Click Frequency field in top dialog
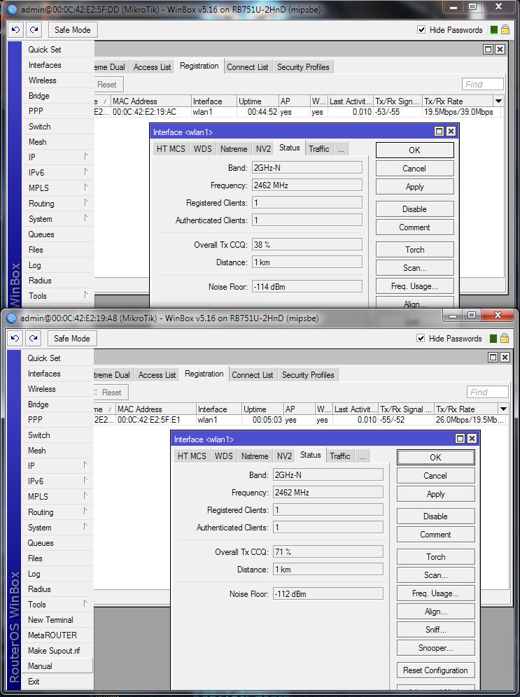 (307, 185)
